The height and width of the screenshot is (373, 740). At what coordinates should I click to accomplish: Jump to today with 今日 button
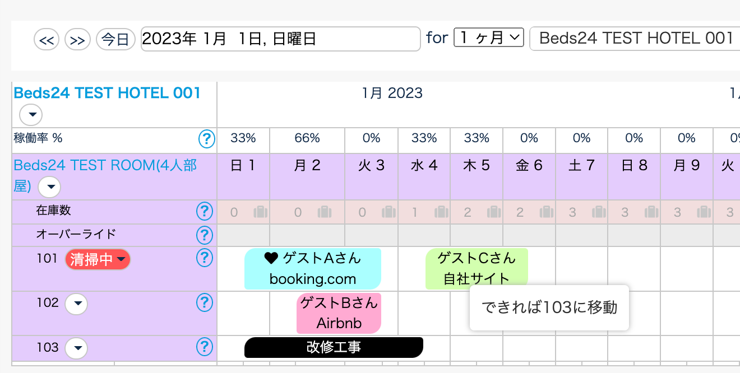[115, 40]
